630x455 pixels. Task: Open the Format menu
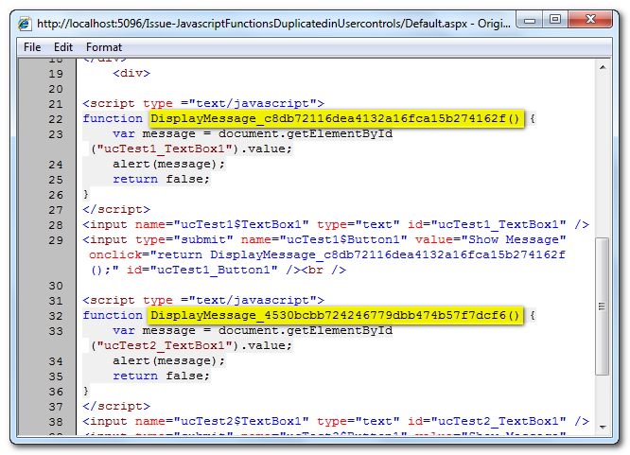[104, 46]
